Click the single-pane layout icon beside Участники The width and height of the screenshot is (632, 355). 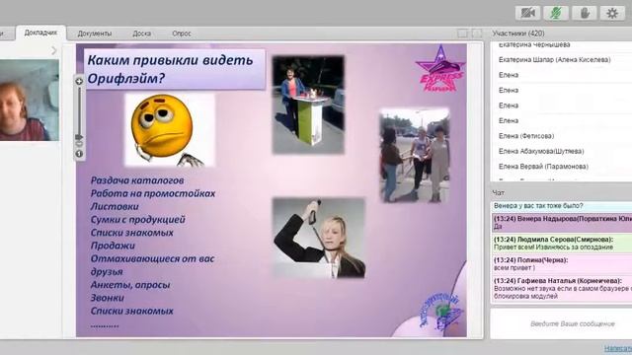476,34
